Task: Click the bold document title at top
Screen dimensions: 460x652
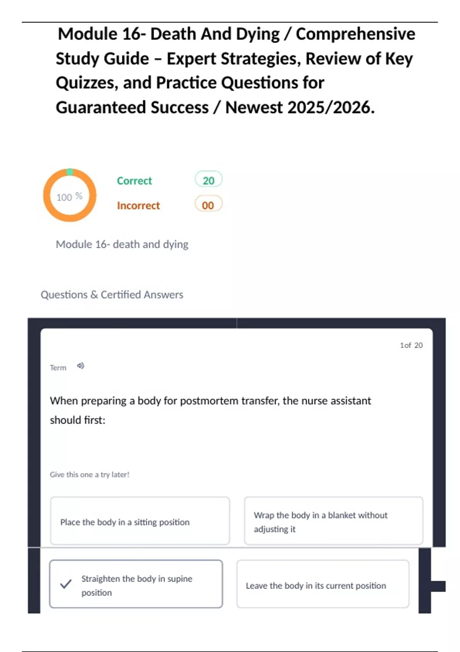Action: click(235, 71)
